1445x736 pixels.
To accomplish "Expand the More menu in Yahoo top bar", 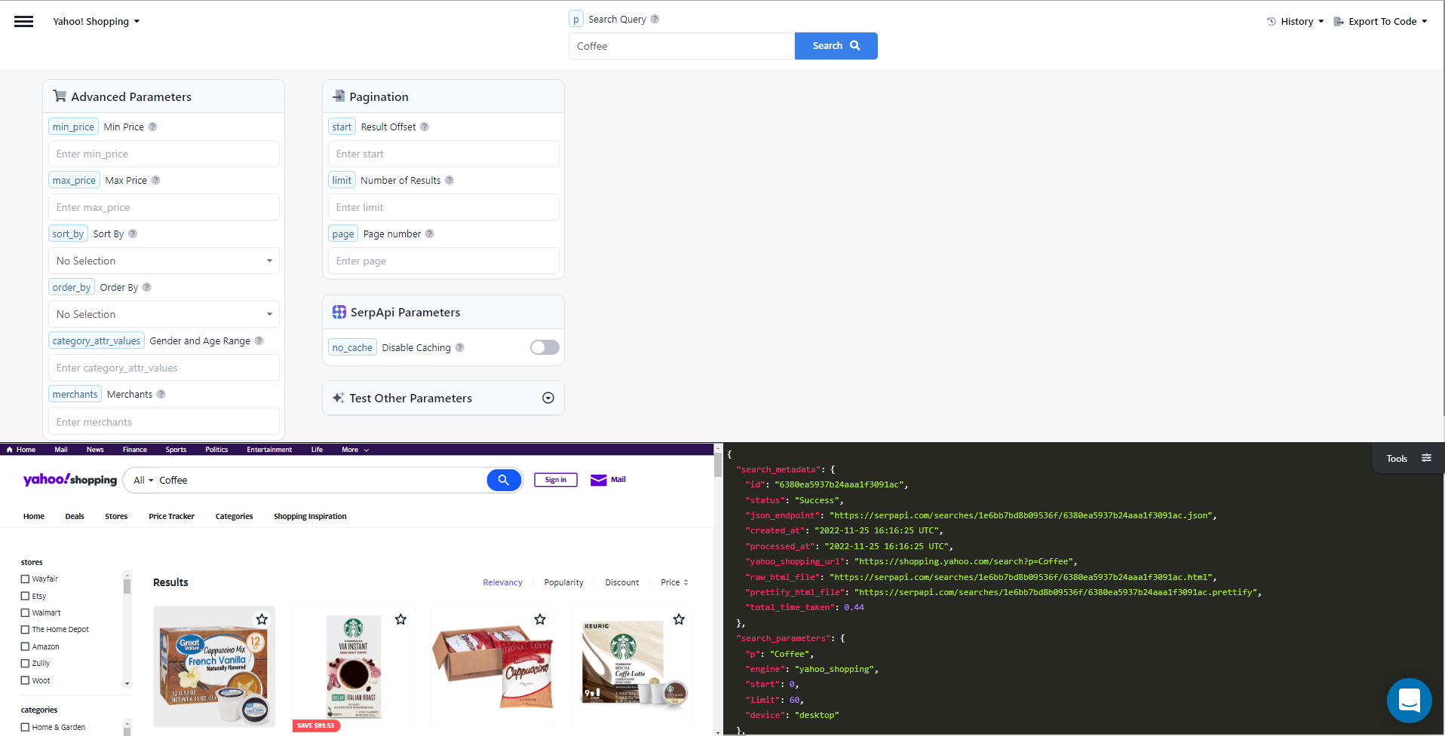I will (x=355, y=450).
